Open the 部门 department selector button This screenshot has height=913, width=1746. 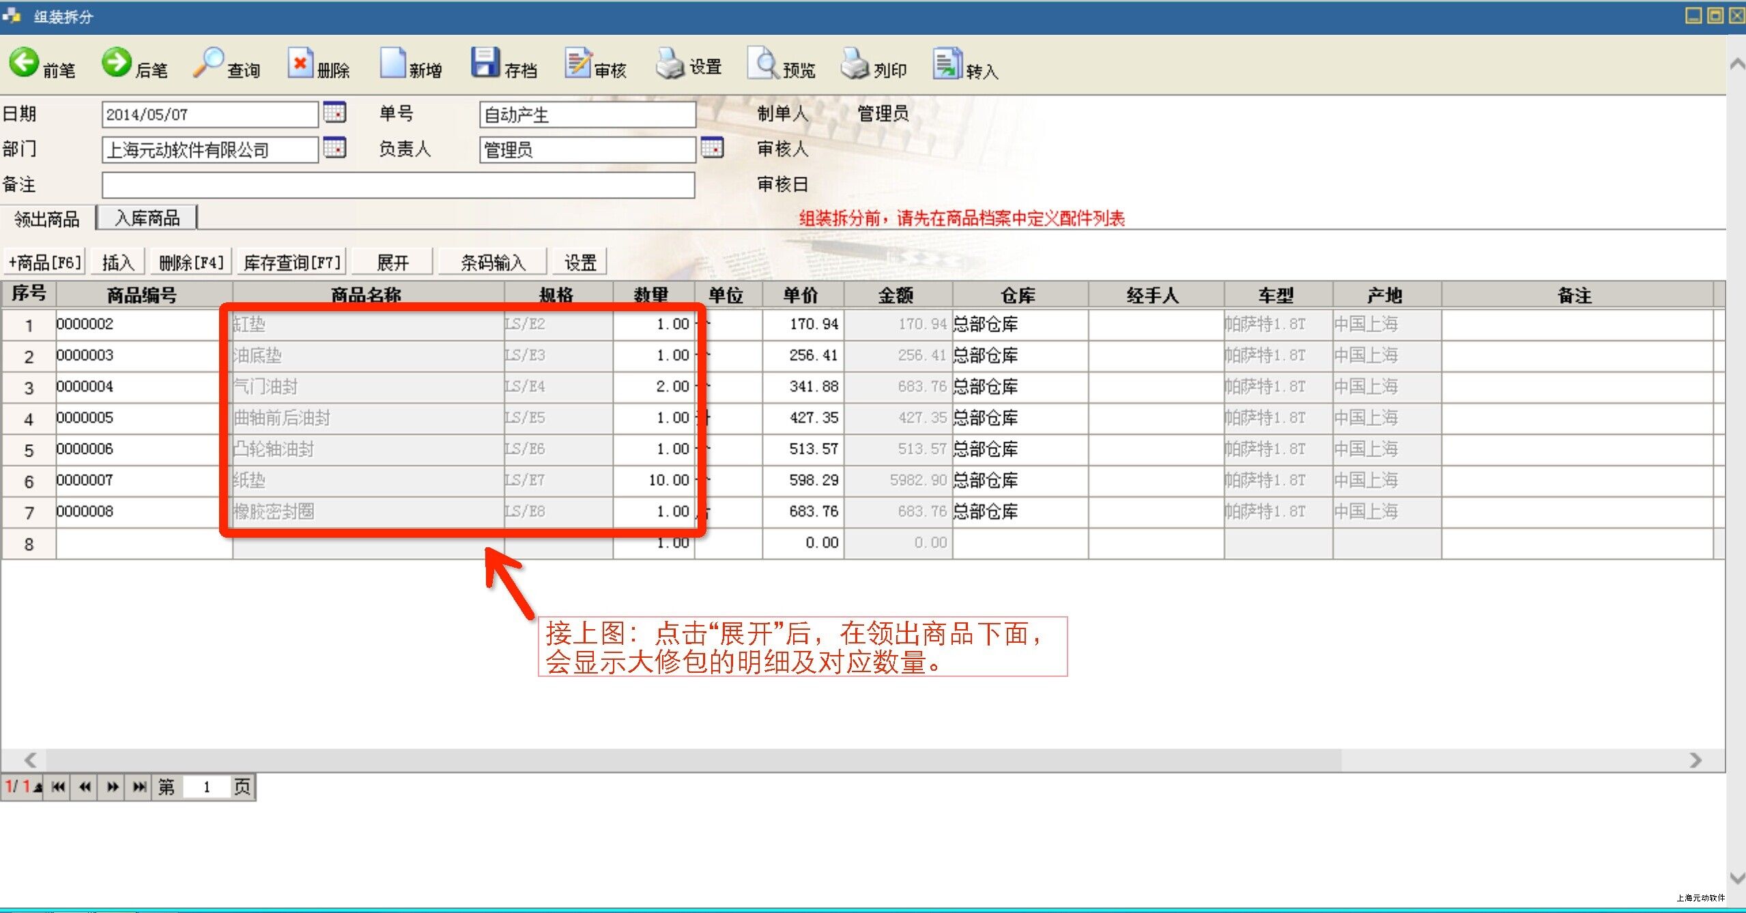coord(334,148)
